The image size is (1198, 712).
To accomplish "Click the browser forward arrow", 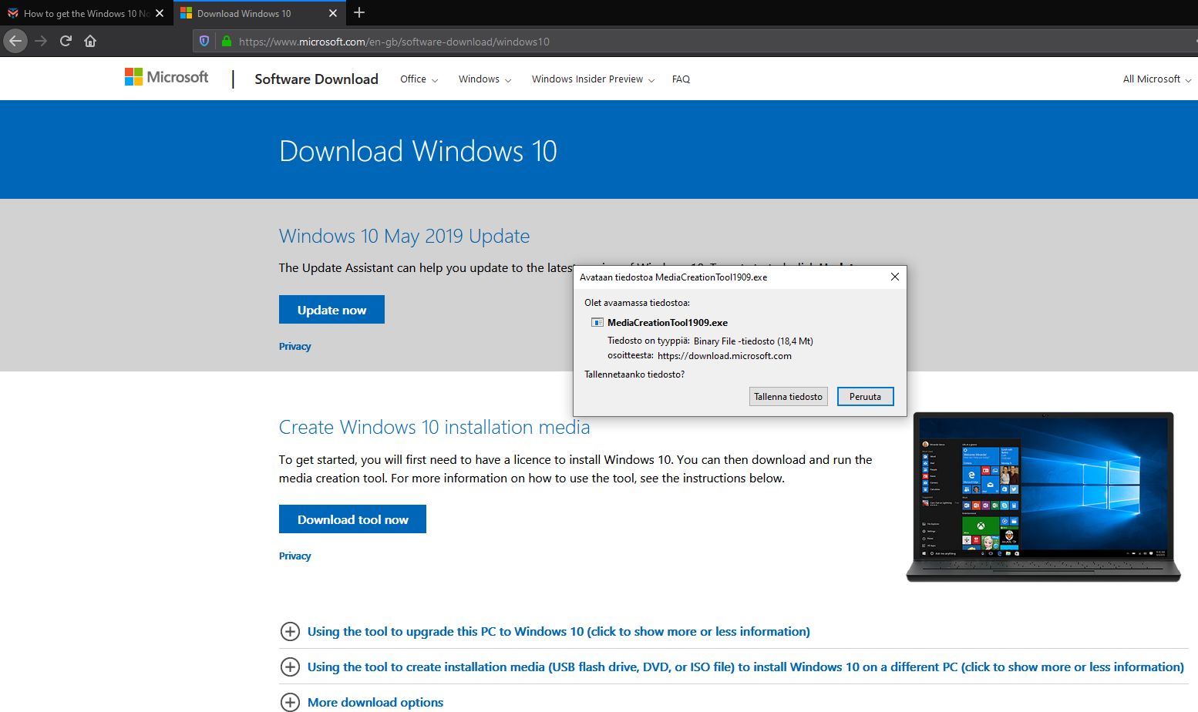I will [x=42, y=41].
